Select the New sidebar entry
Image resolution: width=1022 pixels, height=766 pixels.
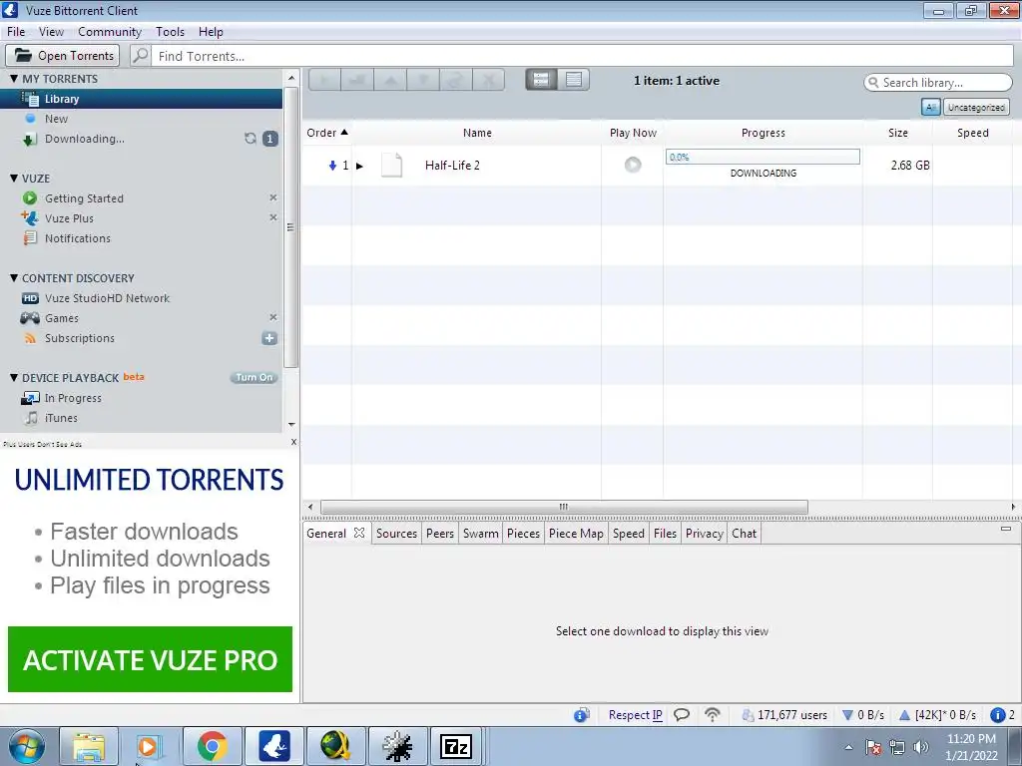tap(56, 119)
